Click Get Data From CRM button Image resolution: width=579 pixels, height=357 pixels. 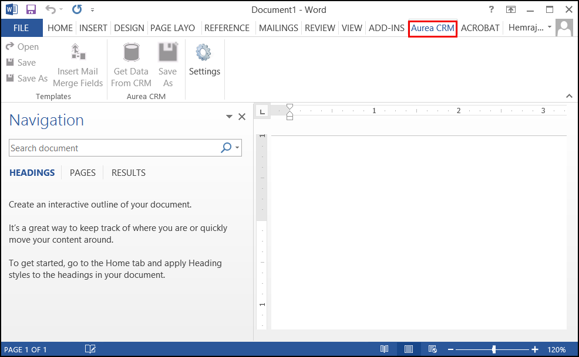(131, 65)
